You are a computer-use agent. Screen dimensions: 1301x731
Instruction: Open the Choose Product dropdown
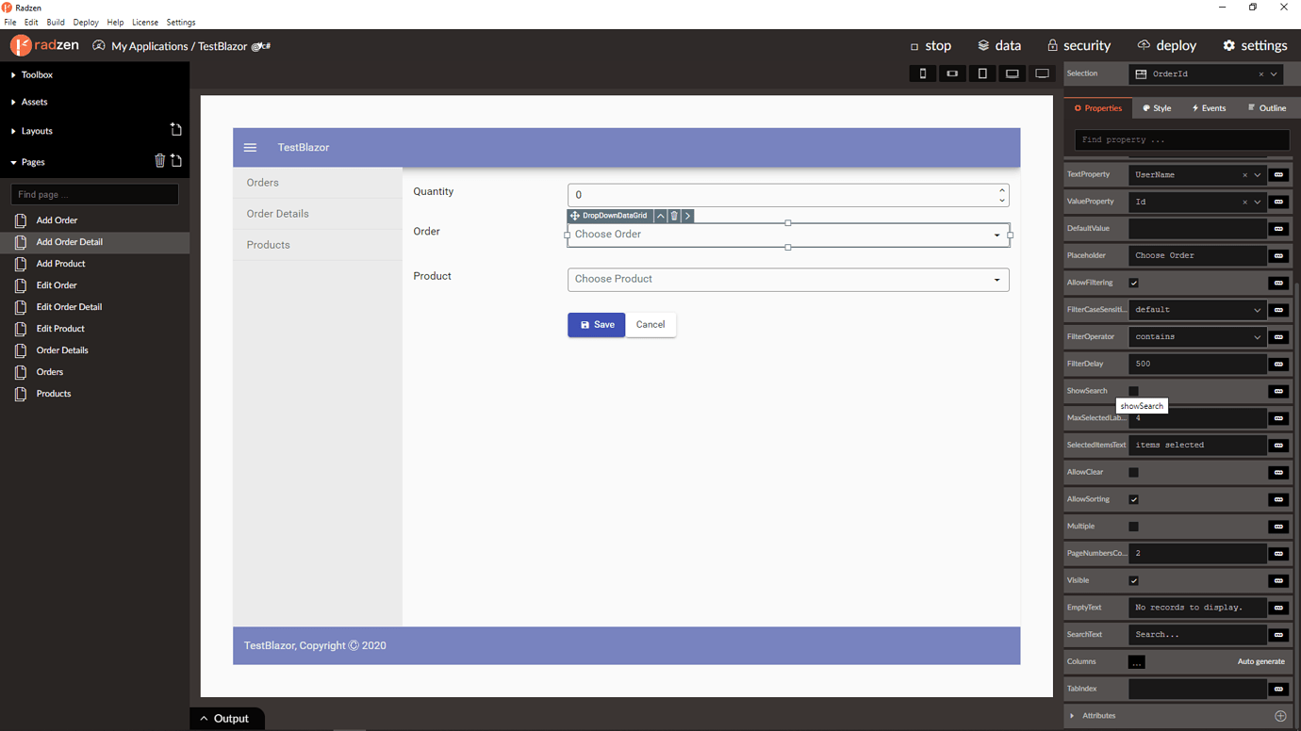tap(788, 280)
